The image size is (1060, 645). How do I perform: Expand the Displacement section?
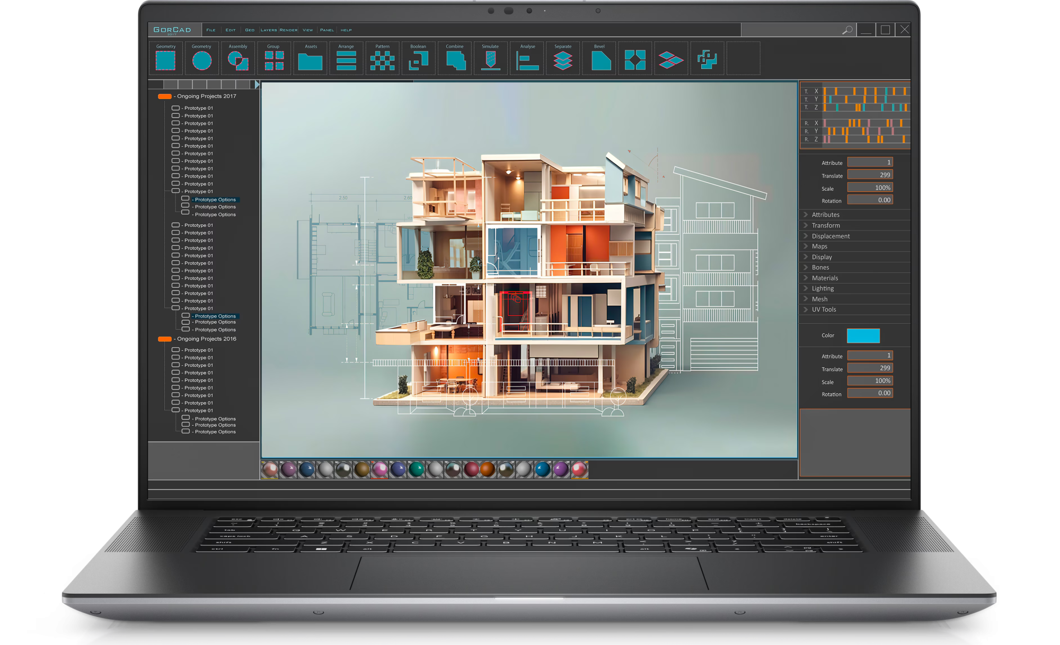click(831, 236)
